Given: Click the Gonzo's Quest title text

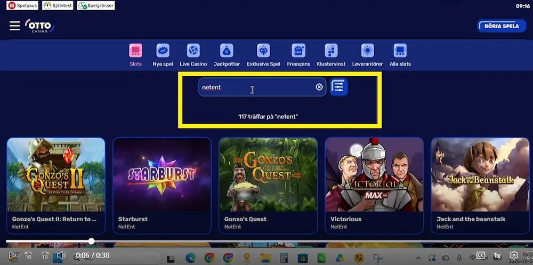Looking at the screenshot, I should coord(245,219).
